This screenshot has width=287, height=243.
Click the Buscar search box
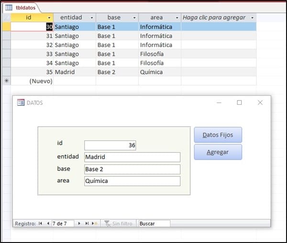pos(153,223)
